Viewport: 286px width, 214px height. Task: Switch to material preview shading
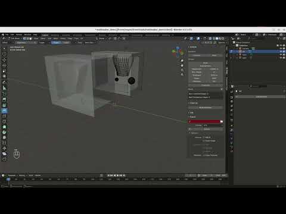click(x=220, y=39)
